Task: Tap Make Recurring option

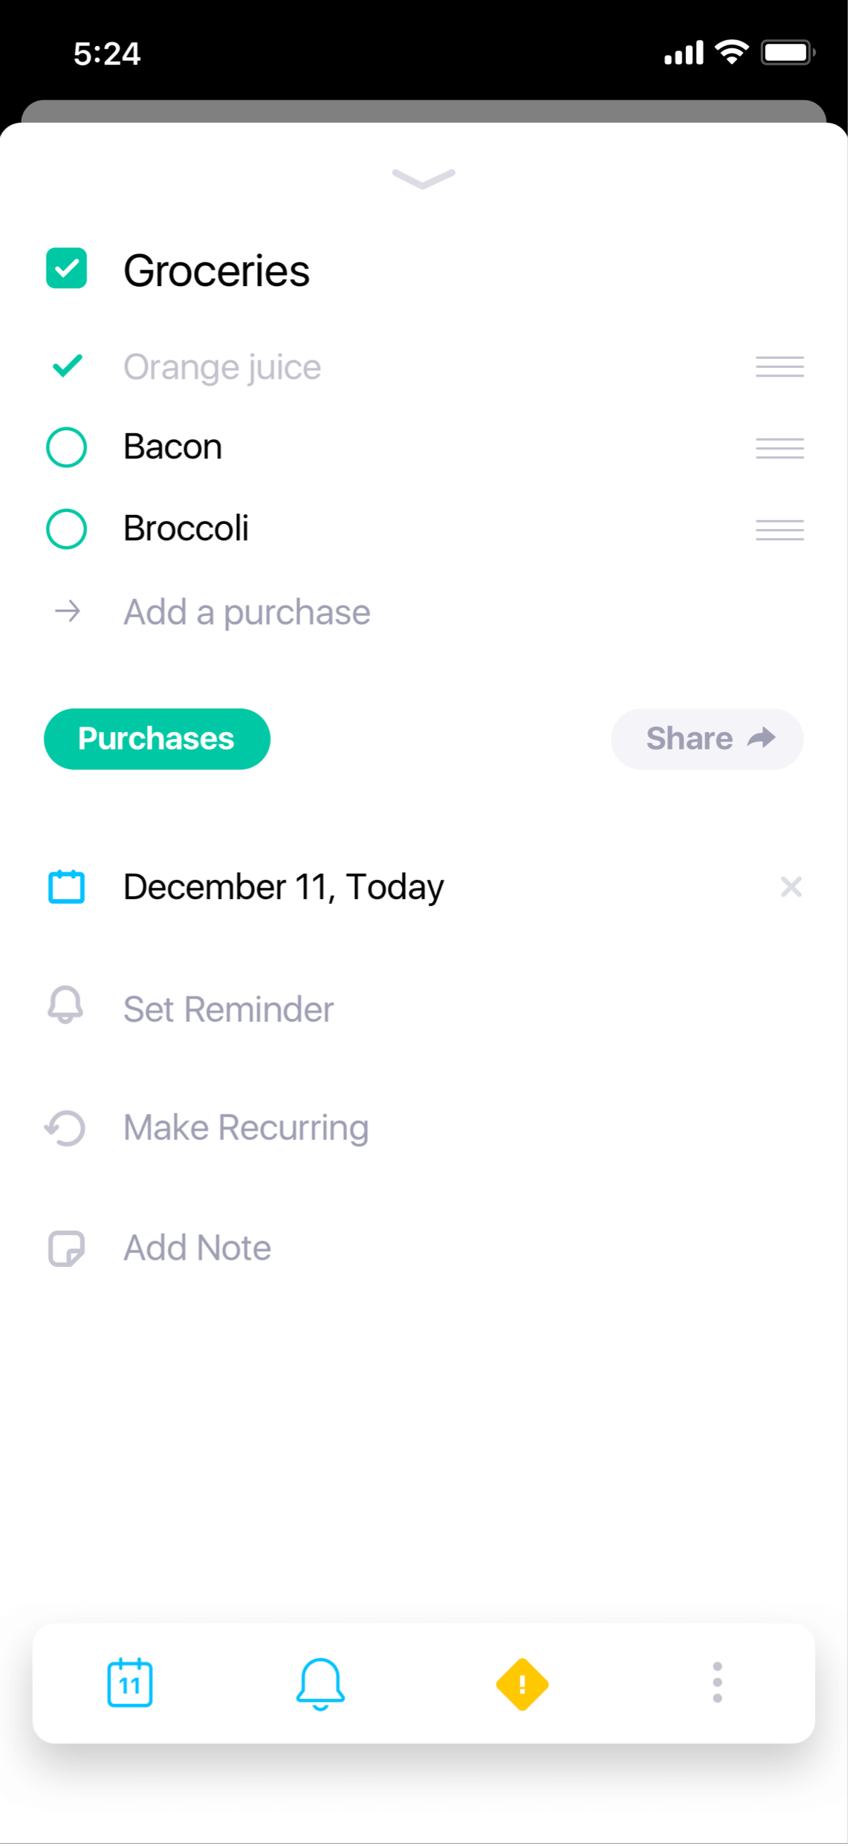Action: [246, 1127]
